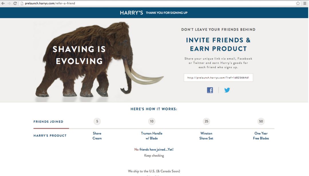
Task: Click the red friends joined progress bar
Action: click(x=51, y=128)
